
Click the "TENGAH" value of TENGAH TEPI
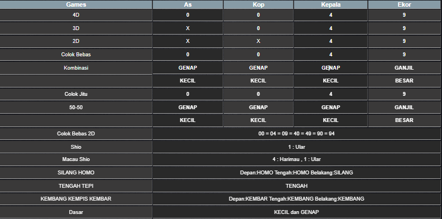[x=296, y=186]
